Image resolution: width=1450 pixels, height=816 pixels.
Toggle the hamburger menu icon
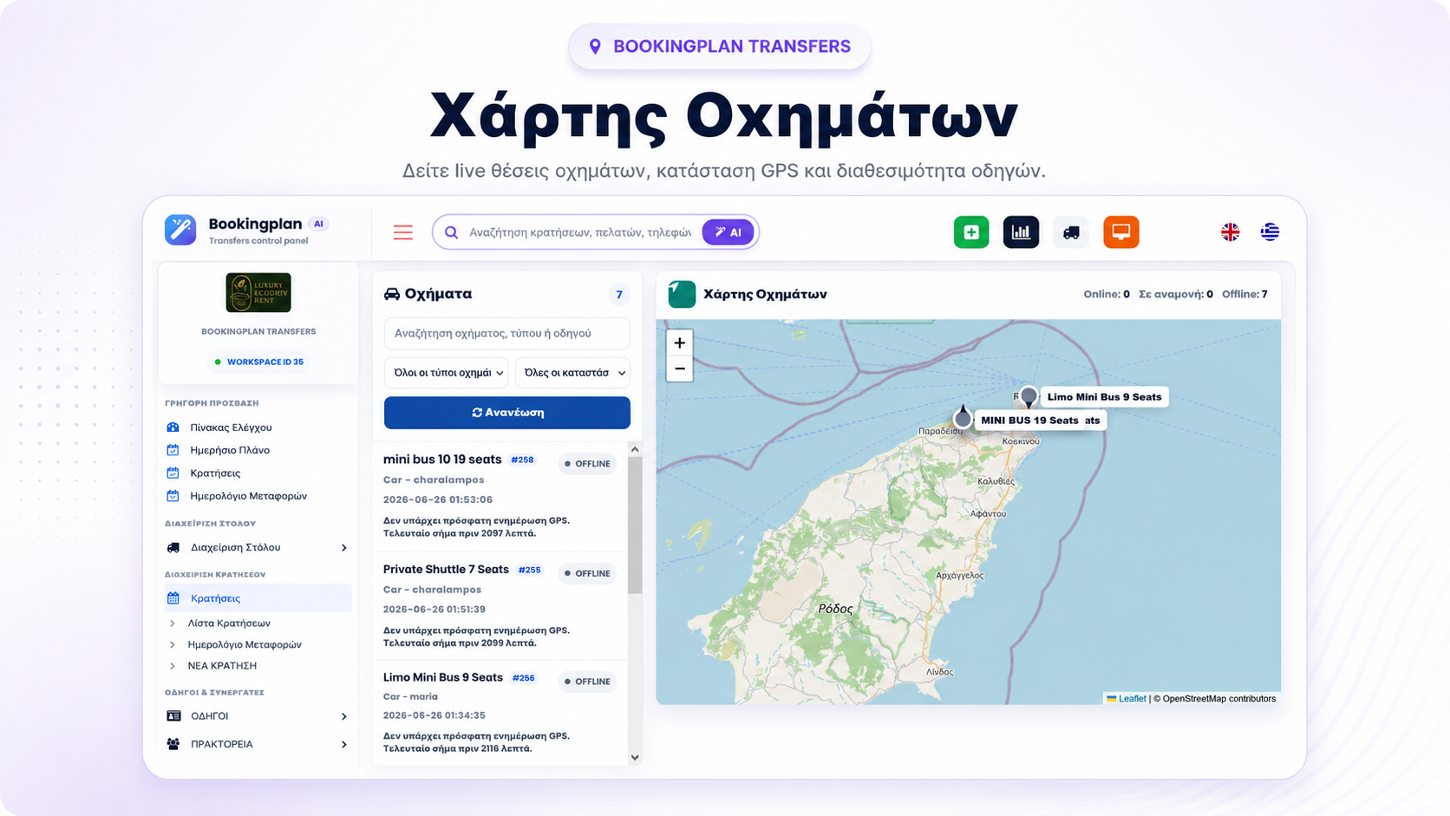click(403, 232)
